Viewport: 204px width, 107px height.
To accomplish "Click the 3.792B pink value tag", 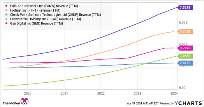I will point(185,48).
